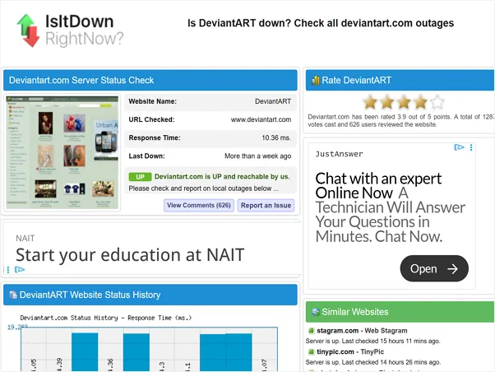Open the JustAnswer ad Open button
Screen dimensions: 495x372
[x=433, y=268]
